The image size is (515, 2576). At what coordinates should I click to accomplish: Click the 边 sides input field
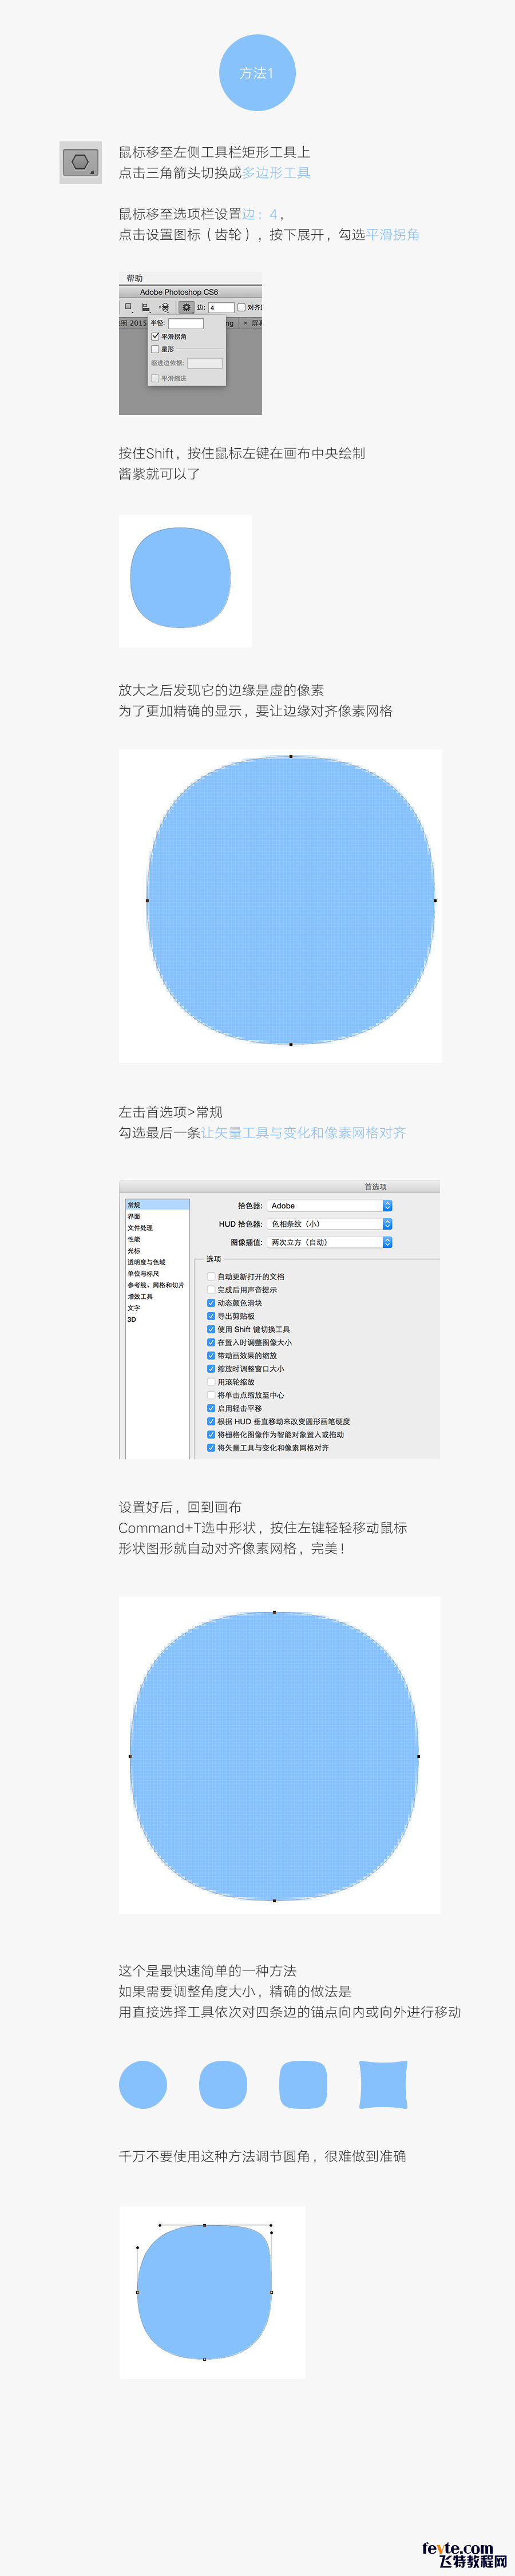coord(221,308)
